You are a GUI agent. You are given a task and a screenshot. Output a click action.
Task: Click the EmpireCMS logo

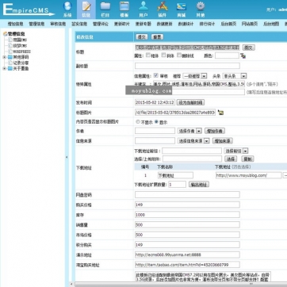pyautogui.click(x=29, y=10)
